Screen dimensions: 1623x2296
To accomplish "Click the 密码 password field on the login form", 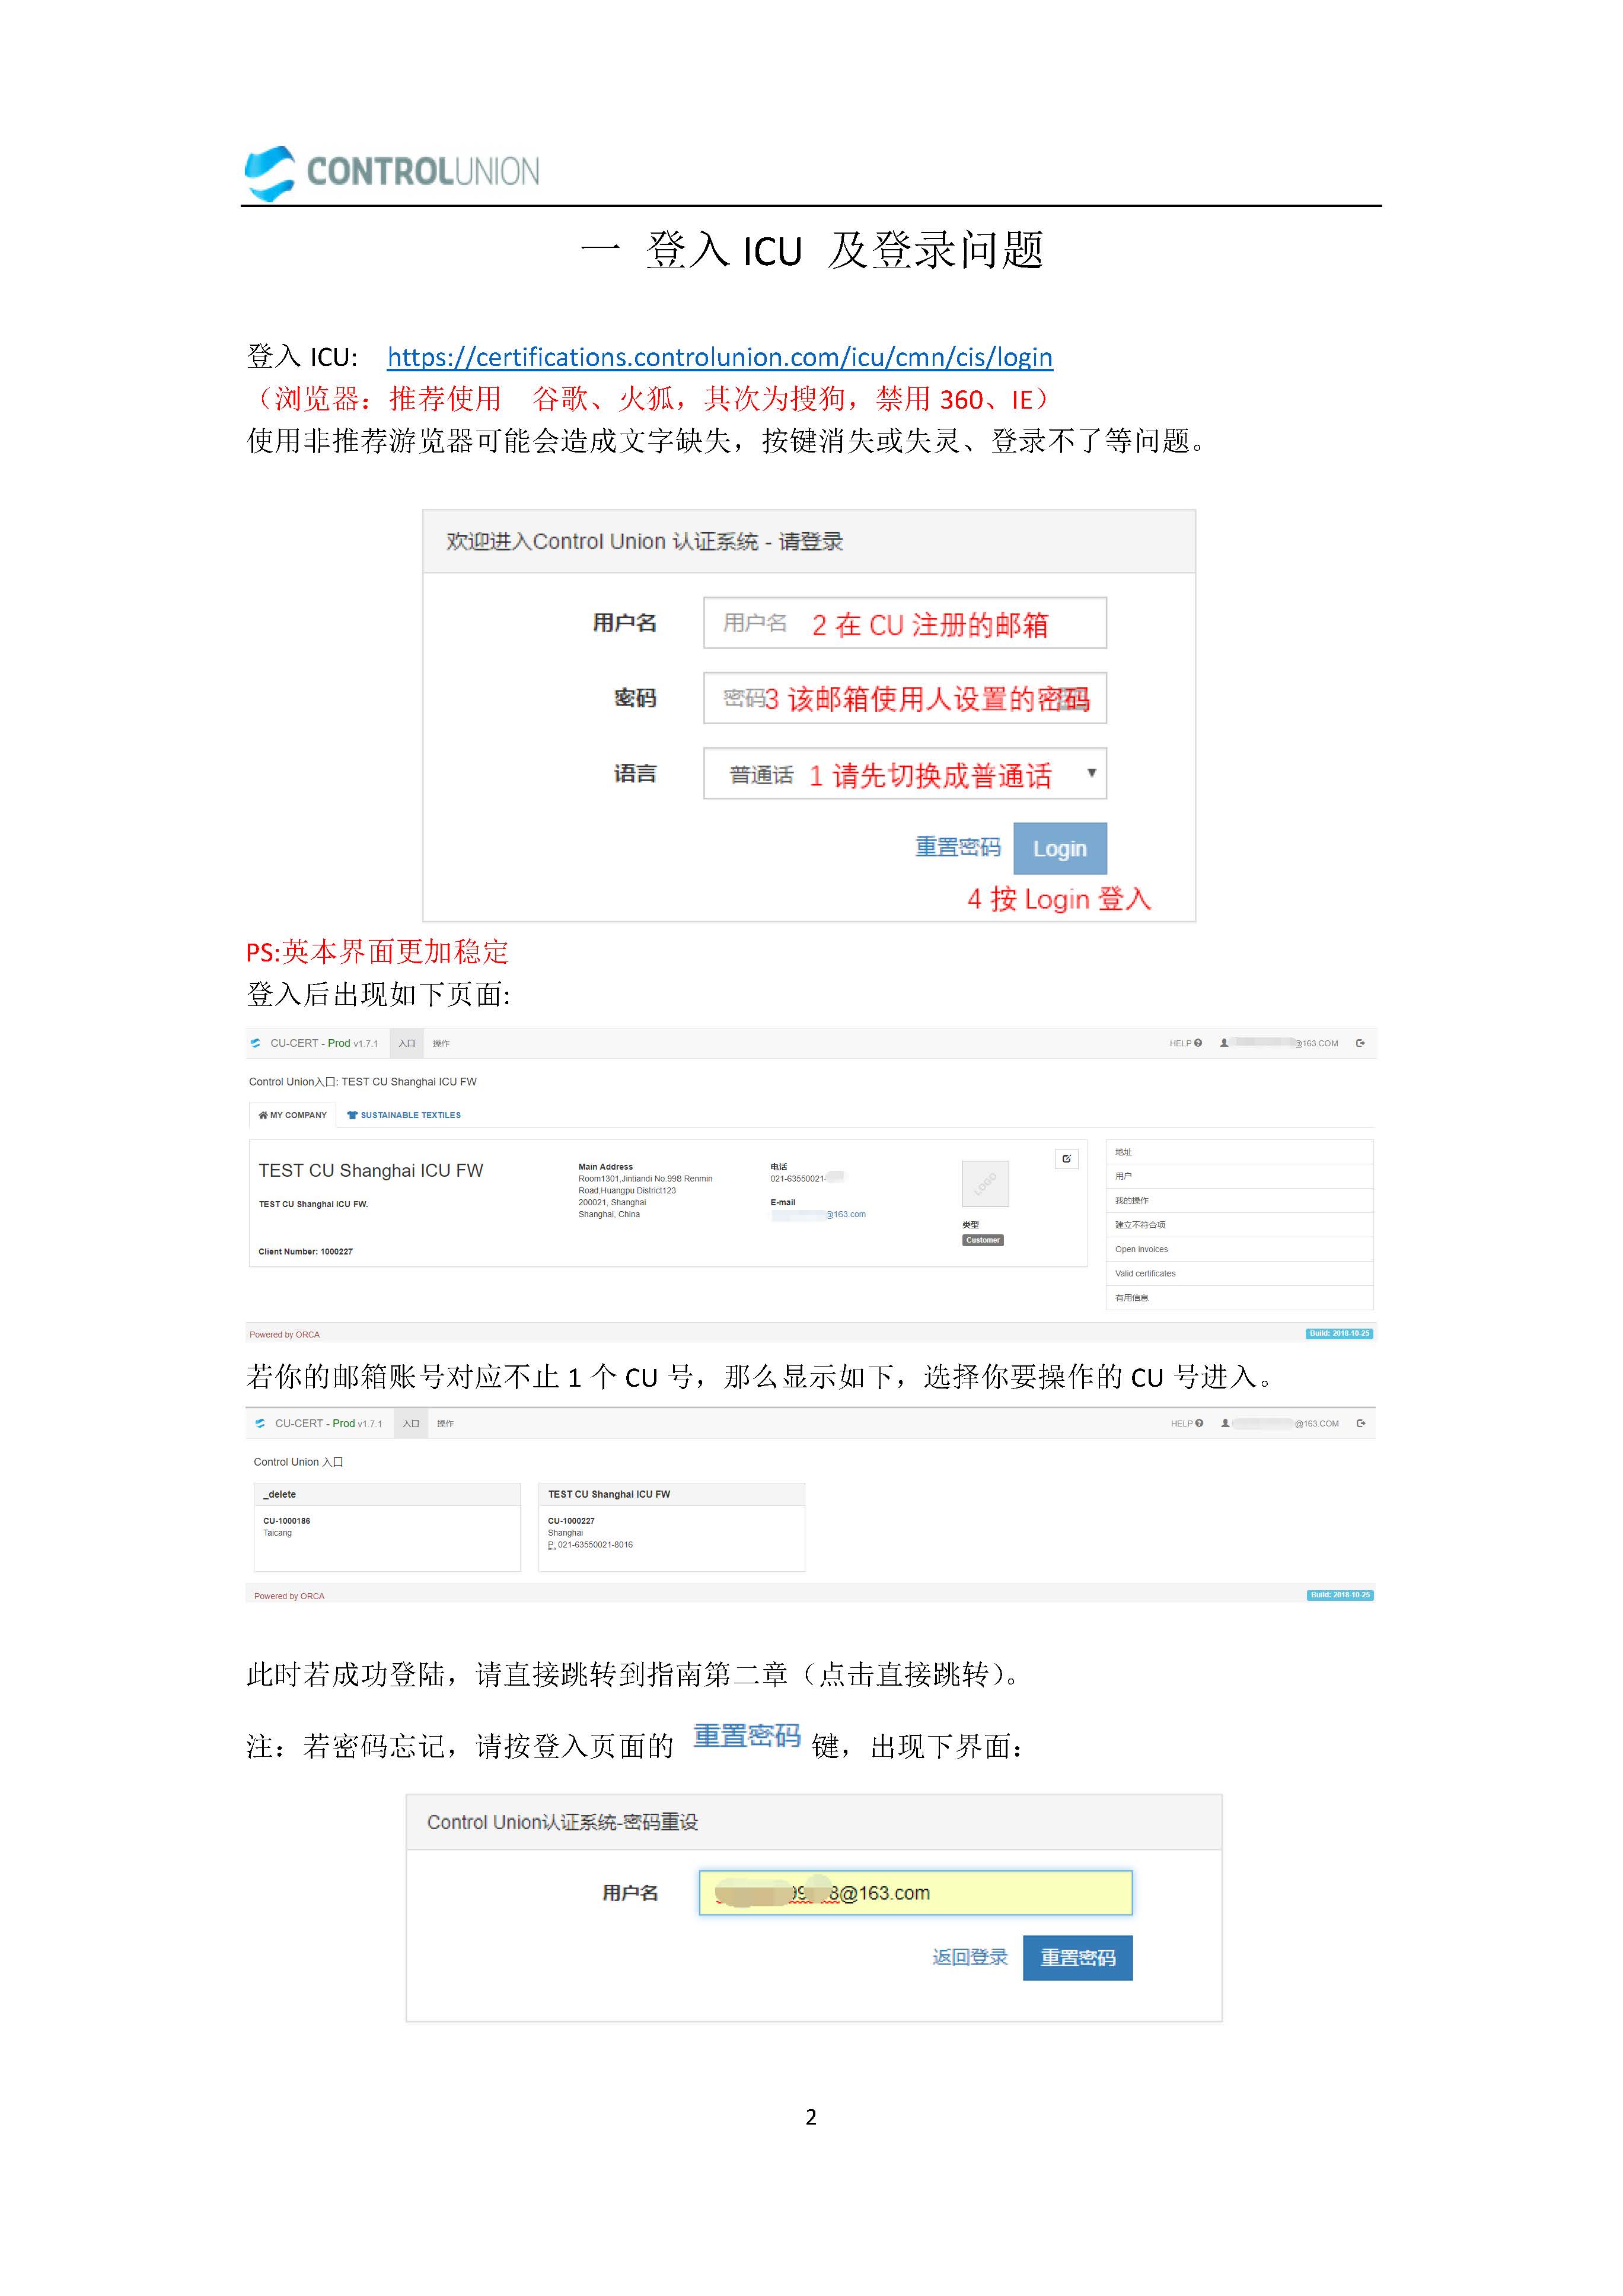I will coord(904,698).
